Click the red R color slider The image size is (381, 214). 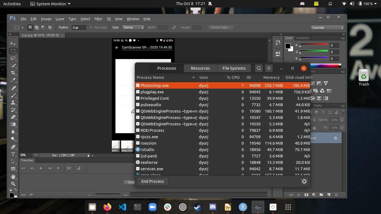314,44
